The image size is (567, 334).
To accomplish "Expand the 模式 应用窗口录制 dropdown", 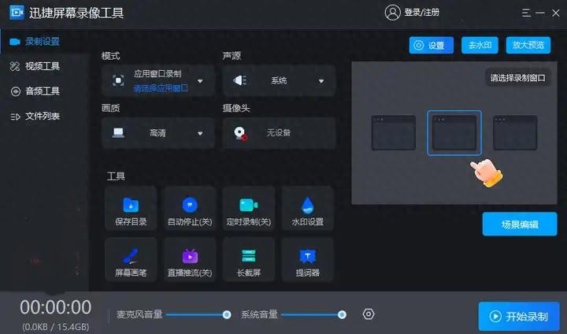I will pyautogui.click(x=200, y=80).
